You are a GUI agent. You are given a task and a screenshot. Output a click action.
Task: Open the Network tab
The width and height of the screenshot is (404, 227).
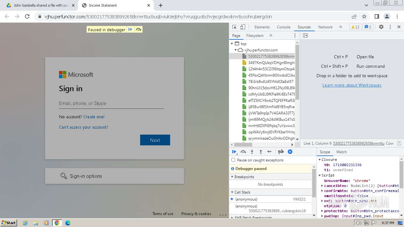325,27
